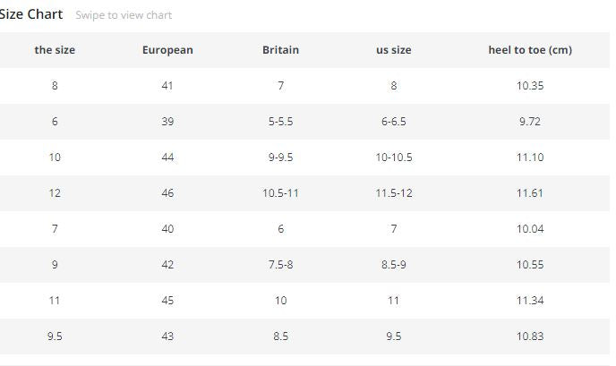616x366 pixels.
Task: Select the 9.72 heel to toe value
Action: click(530, 122)
